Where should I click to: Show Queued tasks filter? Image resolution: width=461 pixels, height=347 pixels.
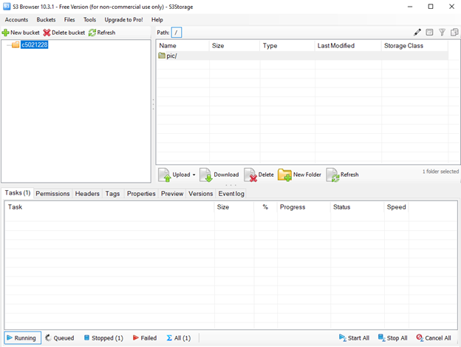59,338
